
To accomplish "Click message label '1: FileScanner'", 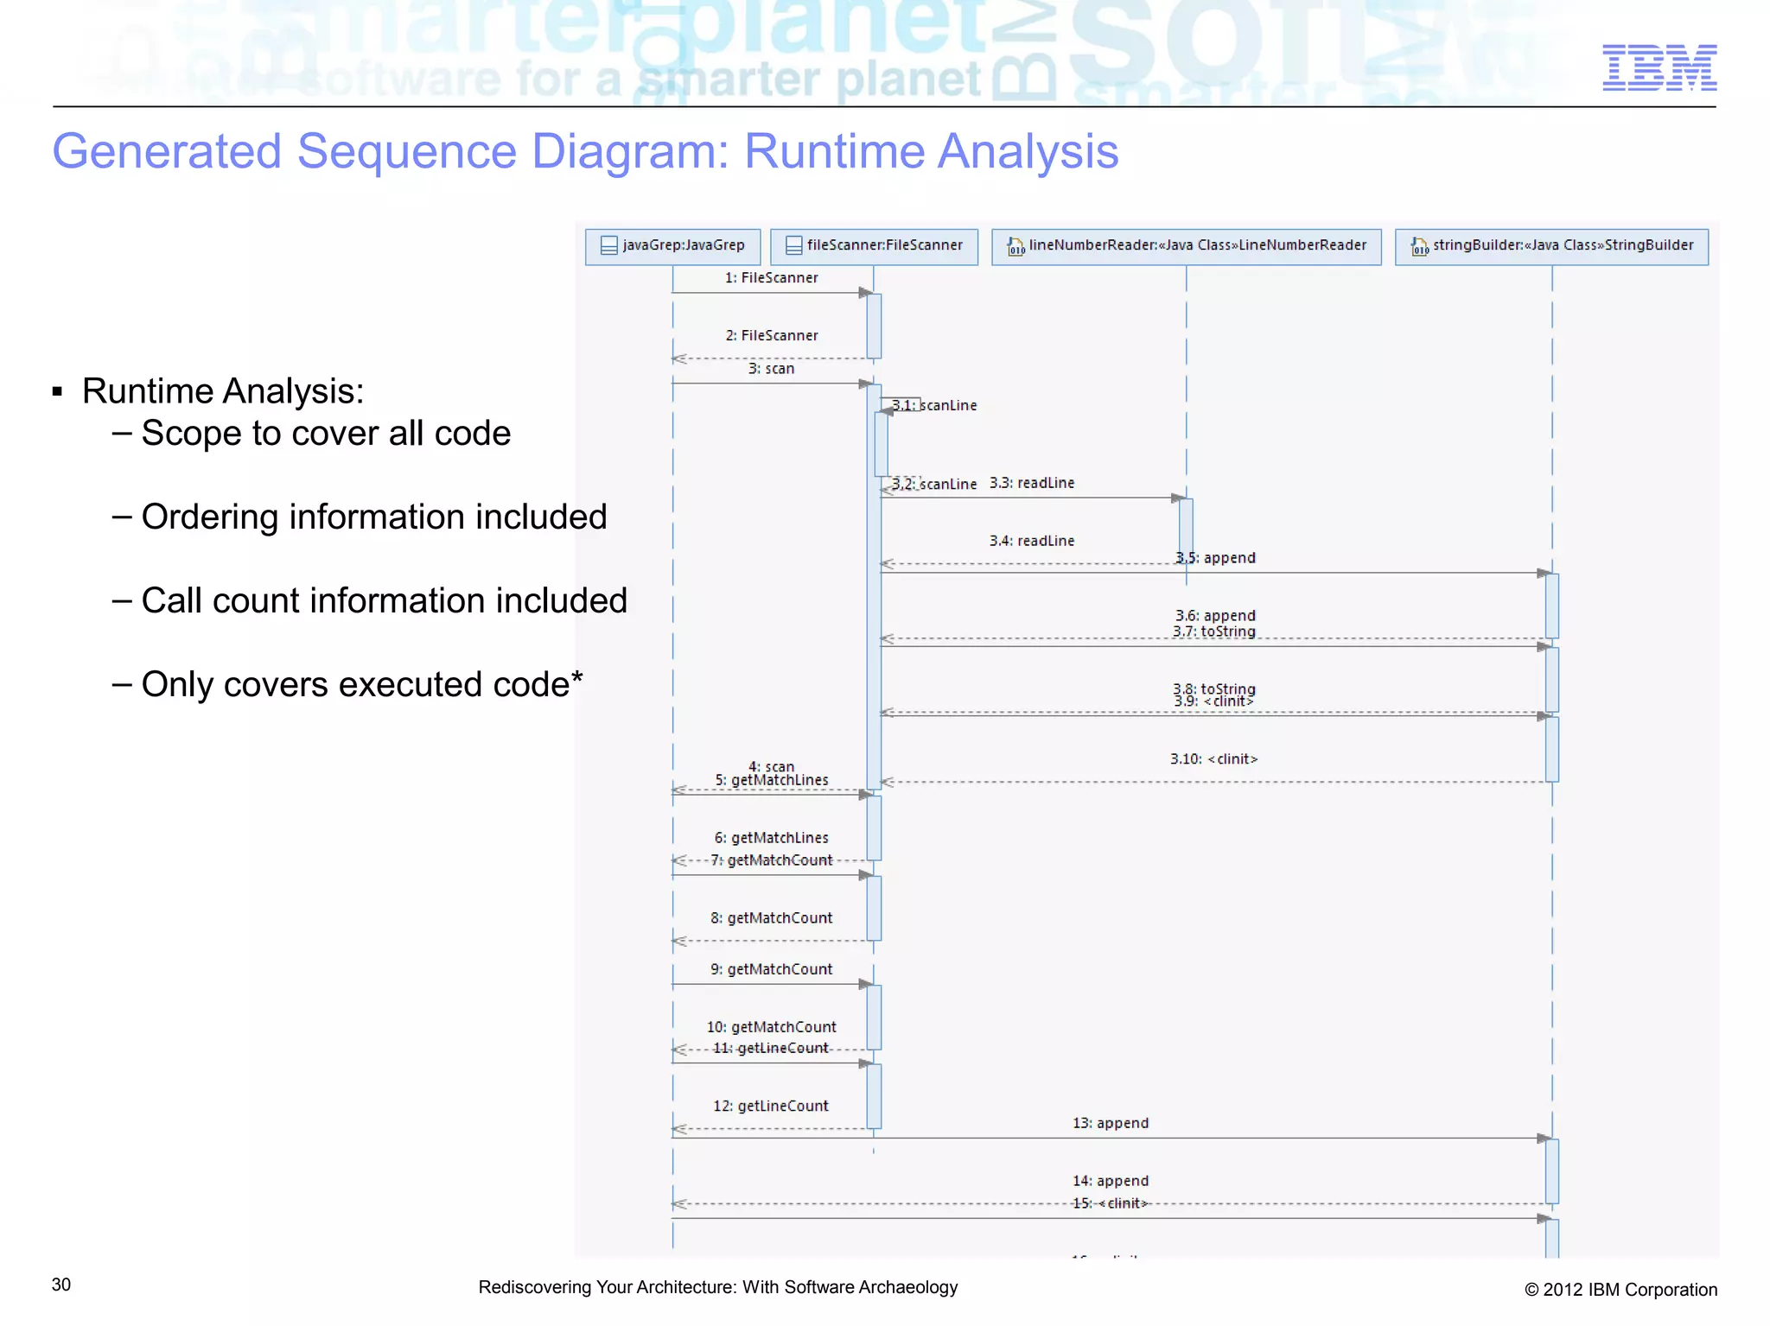I will tap(771, 277).
